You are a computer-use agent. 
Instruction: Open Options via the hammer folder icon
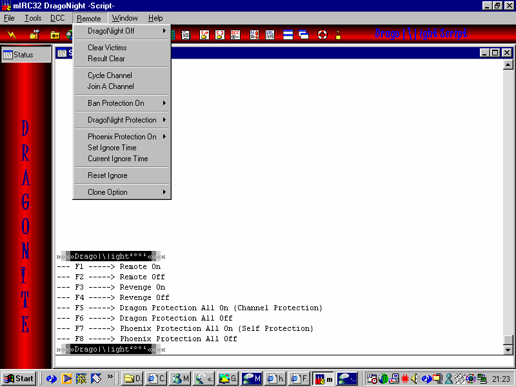[35, 35]
